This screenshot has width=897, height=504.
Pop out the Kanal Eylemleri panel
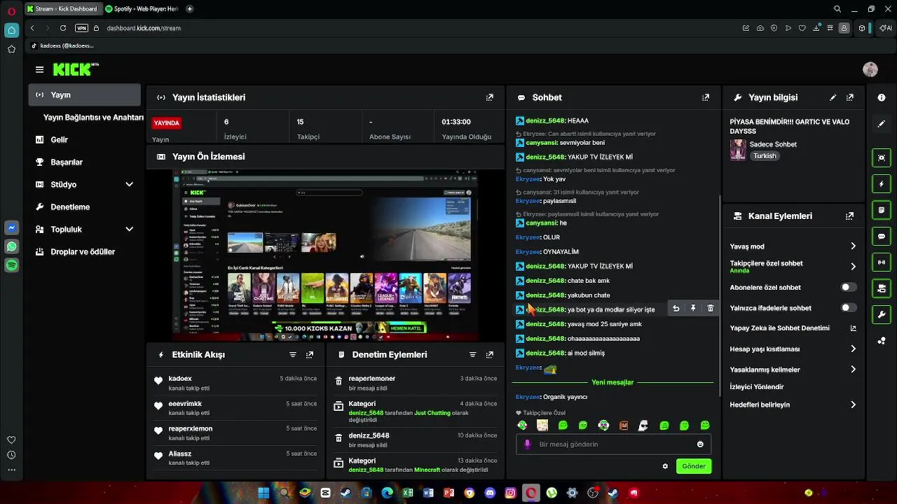(850, 216)
